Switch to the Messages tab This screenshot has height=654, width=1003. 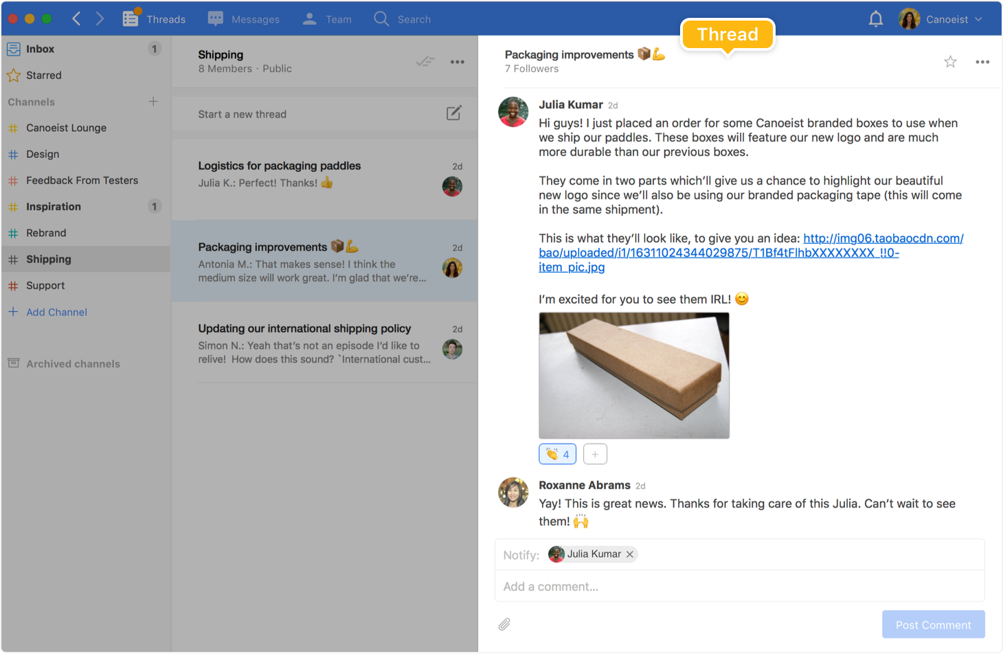click(x=244, y=19)
